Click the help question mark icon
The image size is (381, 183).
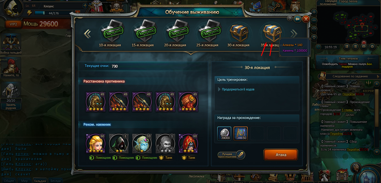[x=289, y=19]
